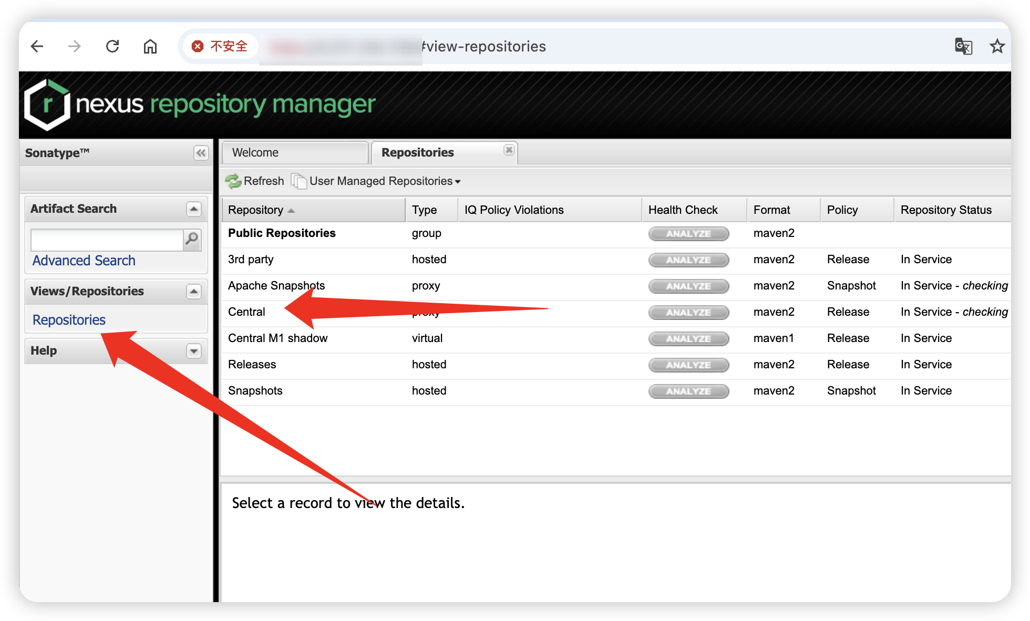Click the browser reload icon
This screenshot has width=1030, height=621.
(112, 46)
